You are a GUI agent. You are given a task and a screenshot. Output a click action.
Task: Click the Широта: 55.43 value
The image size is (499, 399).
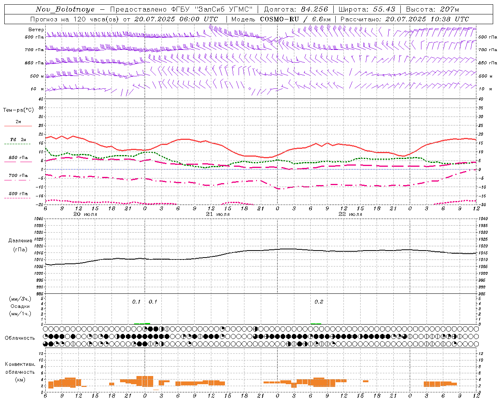367,9
